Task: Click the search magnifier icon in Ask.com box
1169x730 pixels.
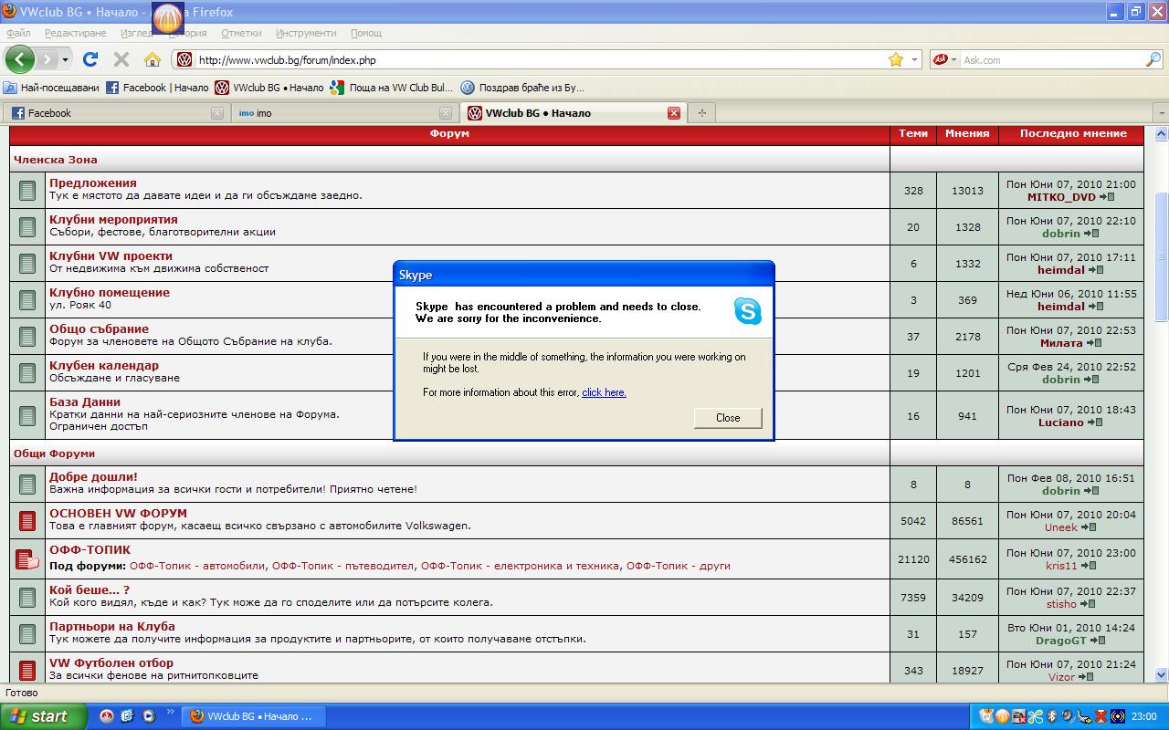Action: pyautogui.click(x=1153, y=60)
